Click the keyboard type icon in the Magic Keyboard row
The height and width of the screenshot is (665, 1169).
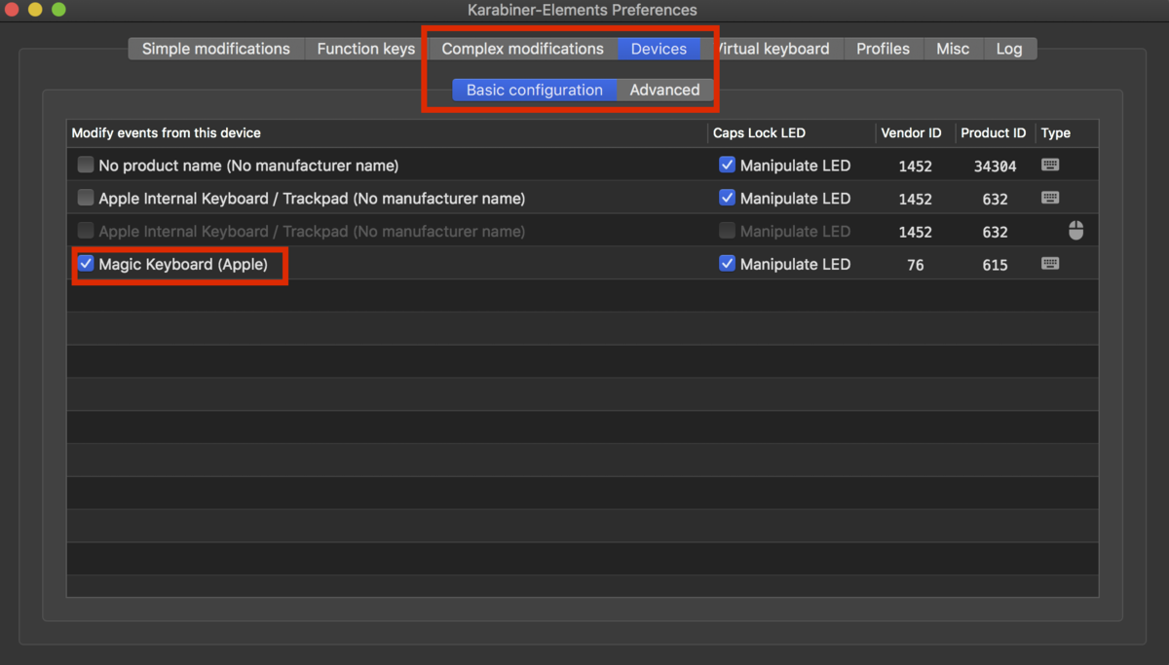pyautogui.click(x=1050, y=264)
